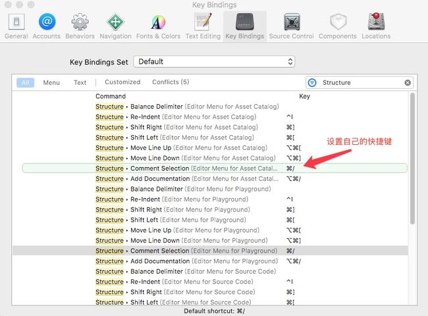The width and height of the screenshot is (428, 316).
Task: Edit key ^I of Source Code Re-Indent
Action: [x=289, y=282]
